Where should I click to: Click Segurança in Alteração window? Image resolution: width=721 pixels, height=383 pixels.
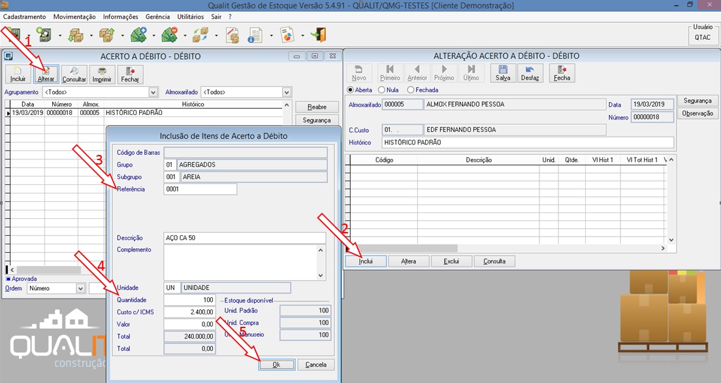click(697, 101)
